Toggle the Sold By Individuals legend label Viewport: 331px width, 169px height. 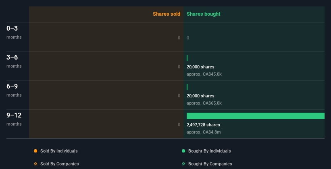pos(59,151)
